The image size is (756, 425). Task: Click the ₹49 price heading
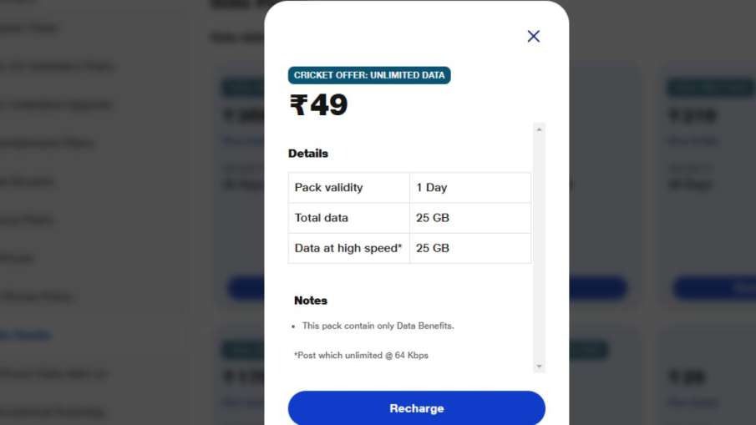(x=318, y=105)
